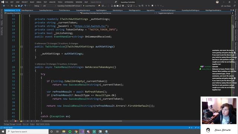Image resolution: width=238 pixels, height=134 pixels.
Task: Open the startup project dropdown
Action: pyautogui.click(x=70, y=6)
